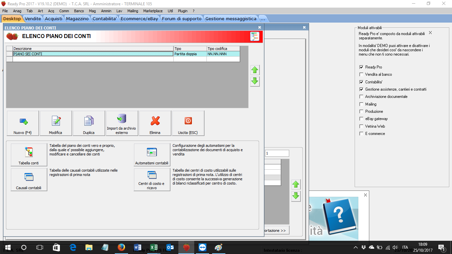Screen dimensions: 452x254
Task: Open Windows Store from the taskbar
Action: click(57, 247)
